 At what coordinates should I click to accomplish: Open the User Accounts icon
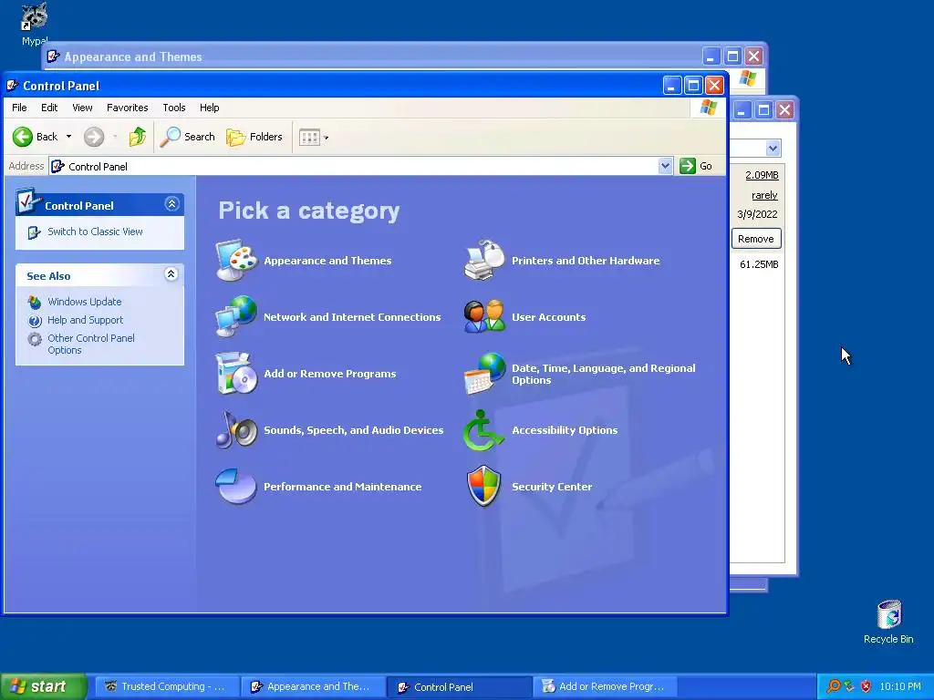click(484, 316)
